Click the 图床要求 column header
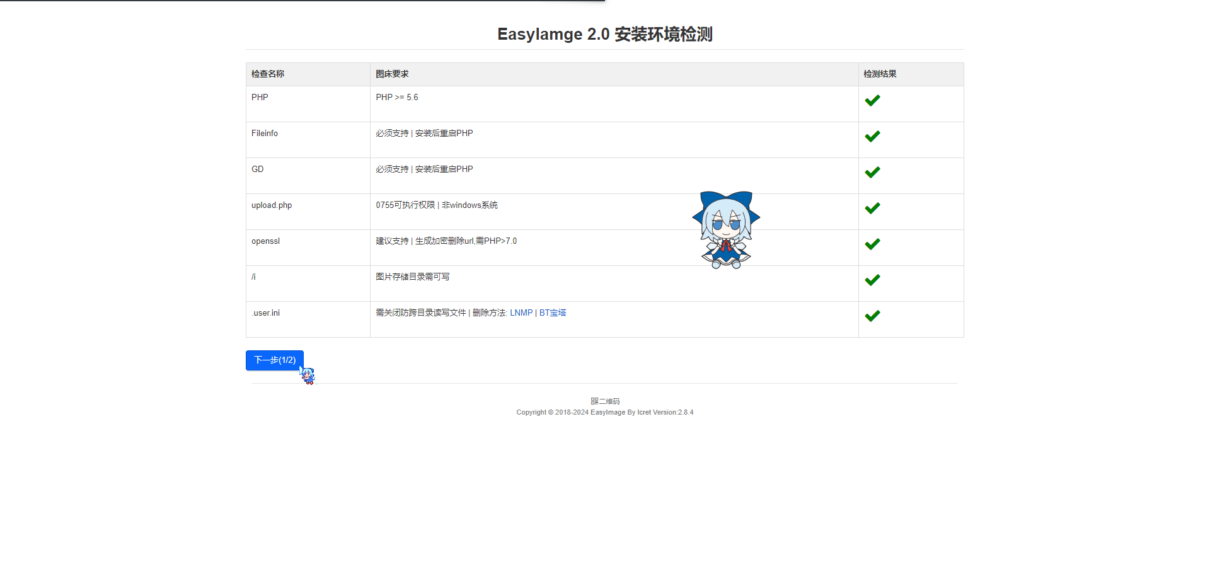 [x=392, y=74]
